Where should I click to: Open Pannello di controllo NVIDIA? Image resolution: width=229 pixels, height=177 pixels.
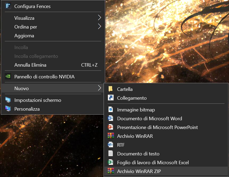point(52,77)
